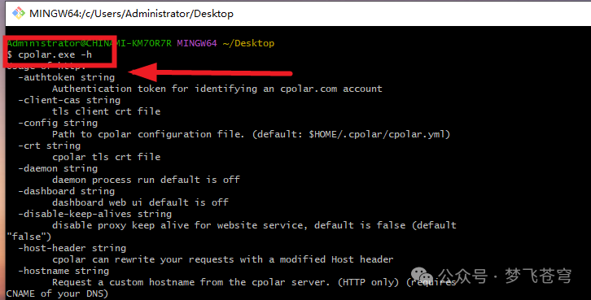Click the WeChat logo in the watermark
The width and height of the screenshot is (591, 300).
[422, 276]
